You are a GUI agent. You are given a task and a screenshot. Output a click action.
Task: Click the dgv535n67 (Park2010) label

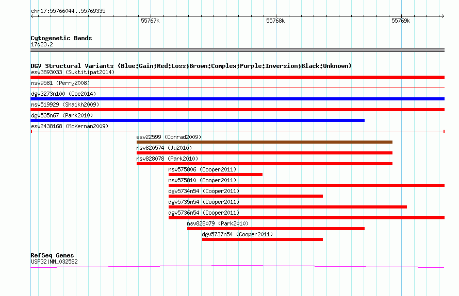click(62, 115)
